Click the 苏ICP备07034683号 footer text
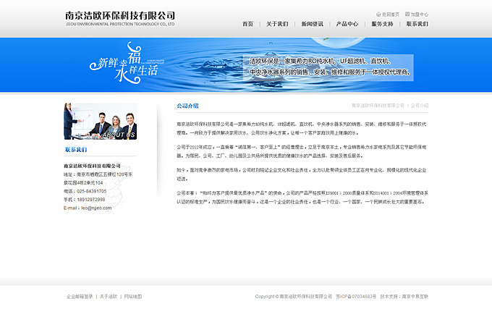 [x=356, y=297]
